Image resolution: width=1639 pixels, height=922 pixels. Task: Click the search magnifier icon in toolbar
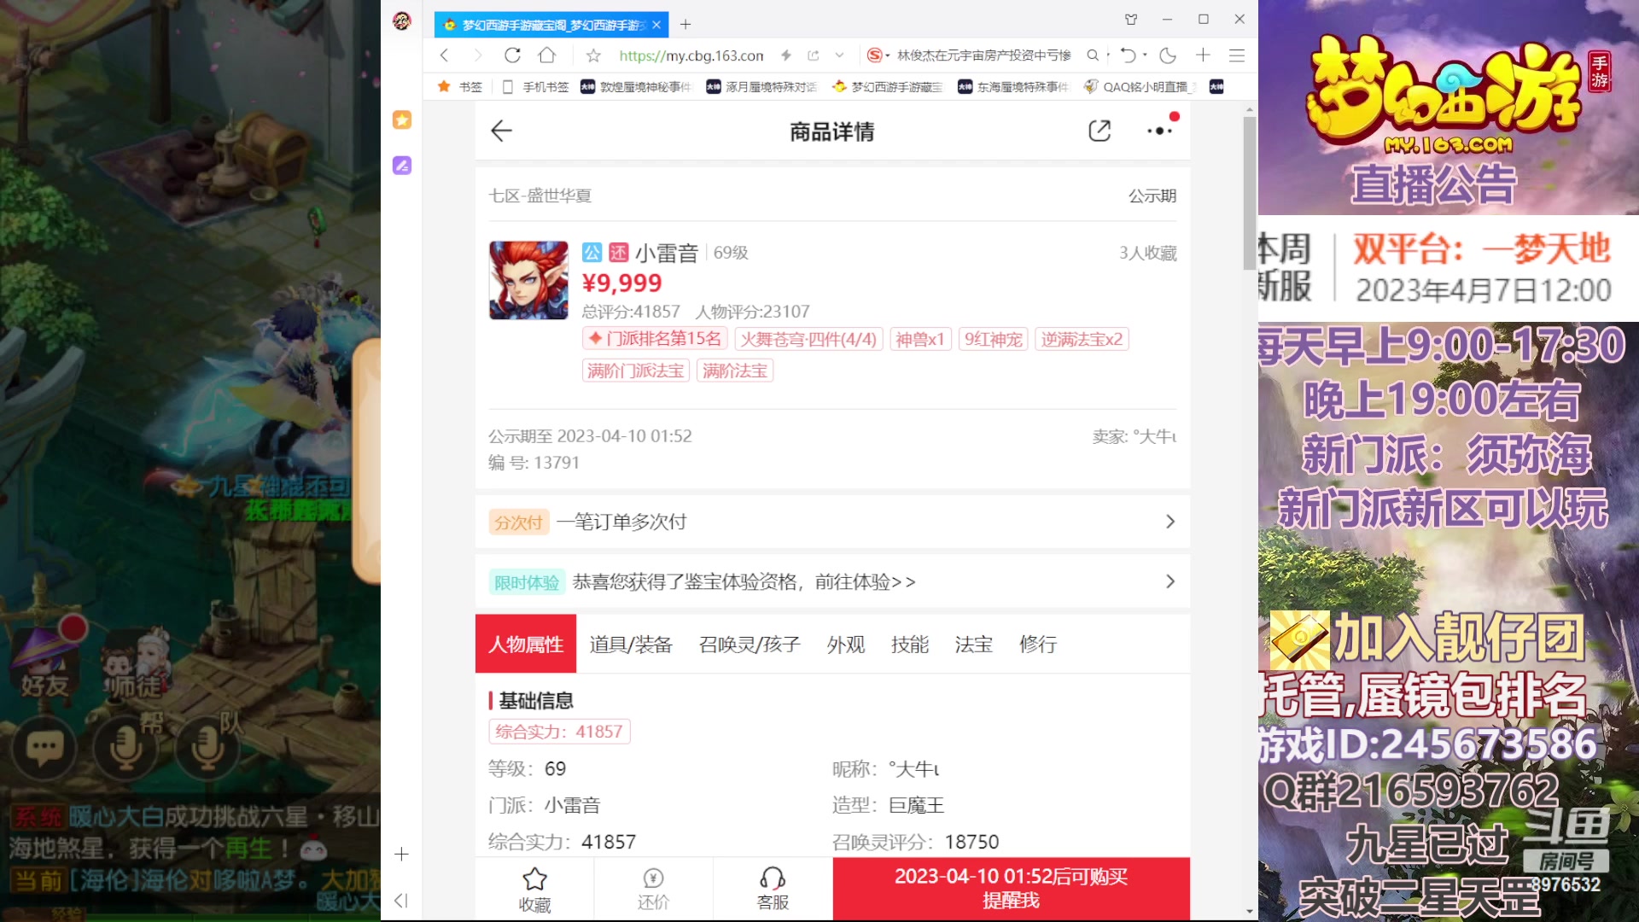(x=1093, y=55)
